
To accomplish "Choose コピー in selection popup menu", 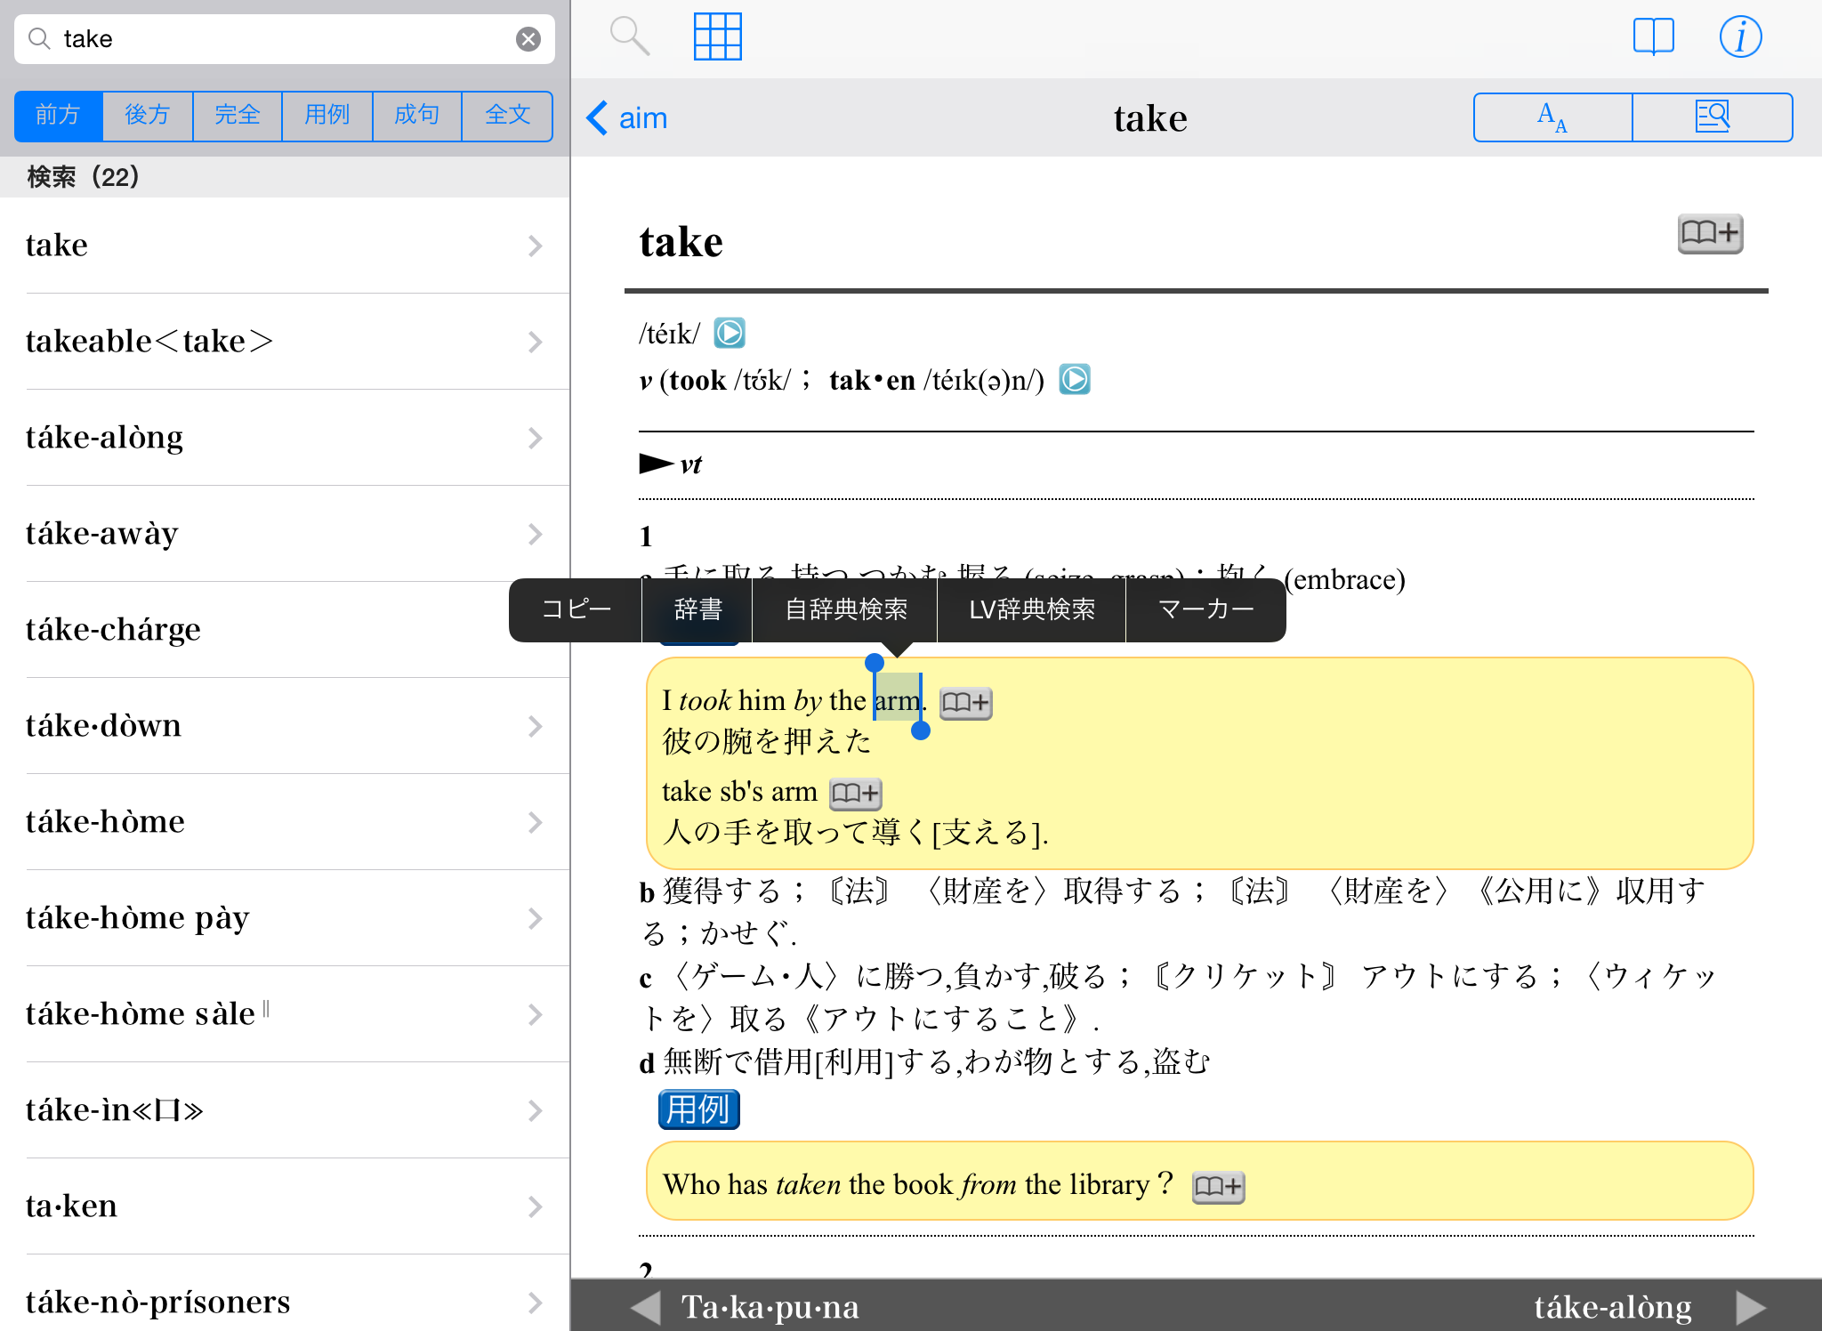I will 576,609.
